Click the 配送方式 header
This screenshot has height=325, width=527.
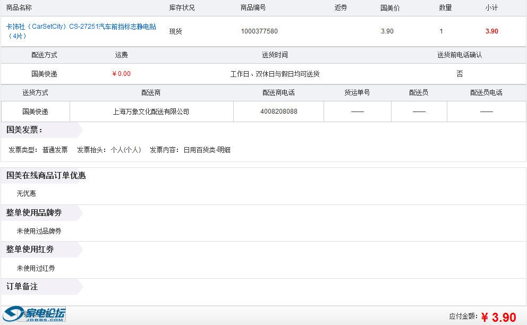45,55
